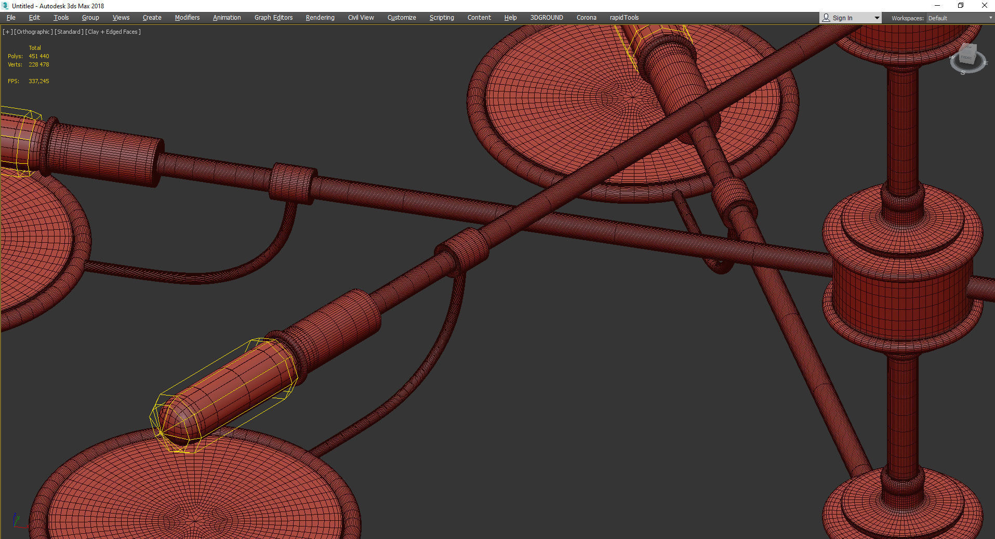Click the ViewCube navigation widget
This screenshot has height=539, width=995.
point(967,59)
